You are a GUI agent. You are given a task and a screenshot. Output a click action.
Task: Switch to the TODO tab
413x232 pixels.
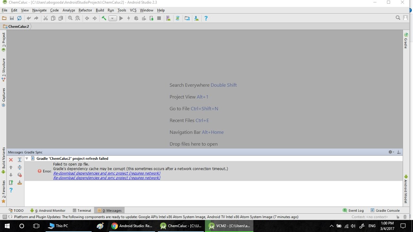coord(16,210)
